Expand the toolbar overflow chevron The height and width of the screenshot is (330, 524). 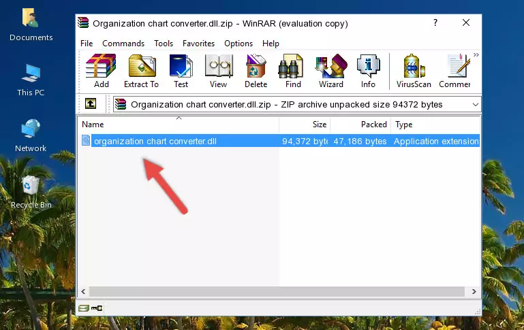click(476, 54)
